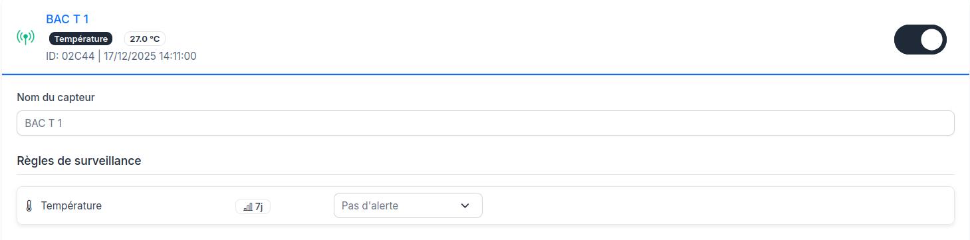Click the thermometer icon in surveillance rules
Viewport: 970px width, 240px height.
pos(29,206)
